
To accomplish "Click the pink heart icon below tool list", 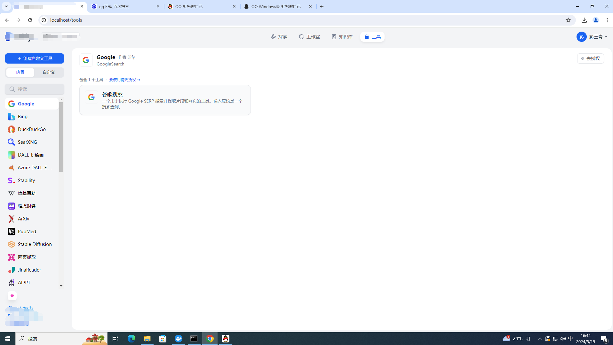I will 12,296.
